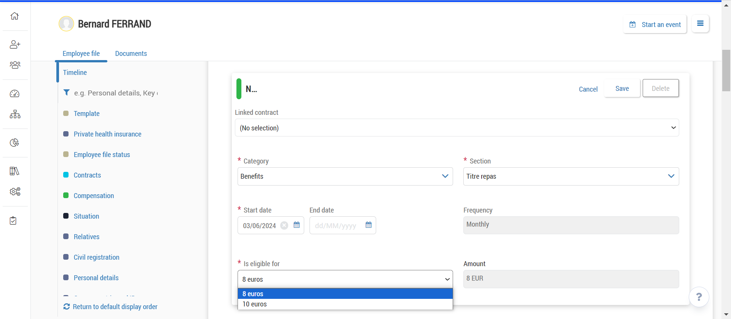The width and height of the screenshot is (731, 319).
Task: Open the employees group icon
Action: [x=15, y=65]
